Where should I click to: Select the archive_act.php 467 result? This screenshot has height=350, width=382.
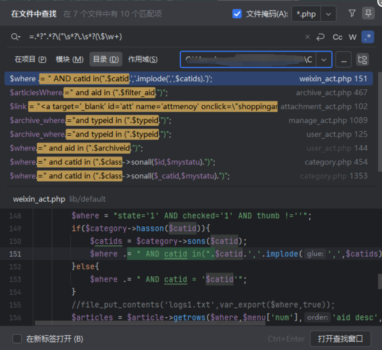(188, 93)
